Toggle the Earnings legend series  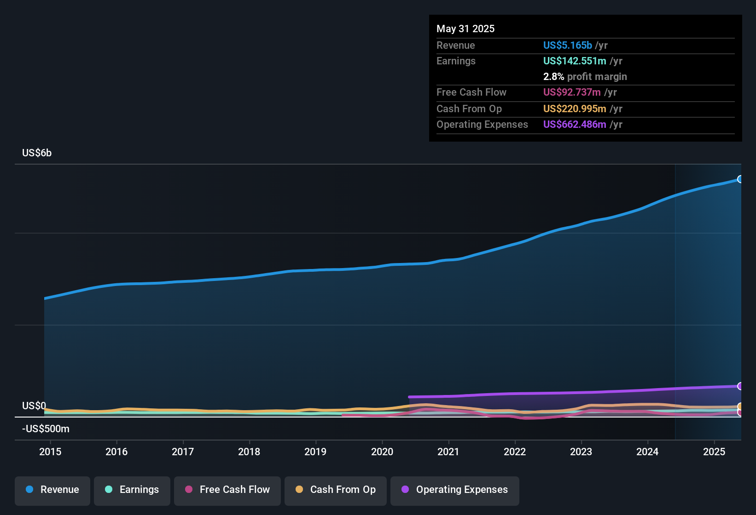[x=132, y=491]
